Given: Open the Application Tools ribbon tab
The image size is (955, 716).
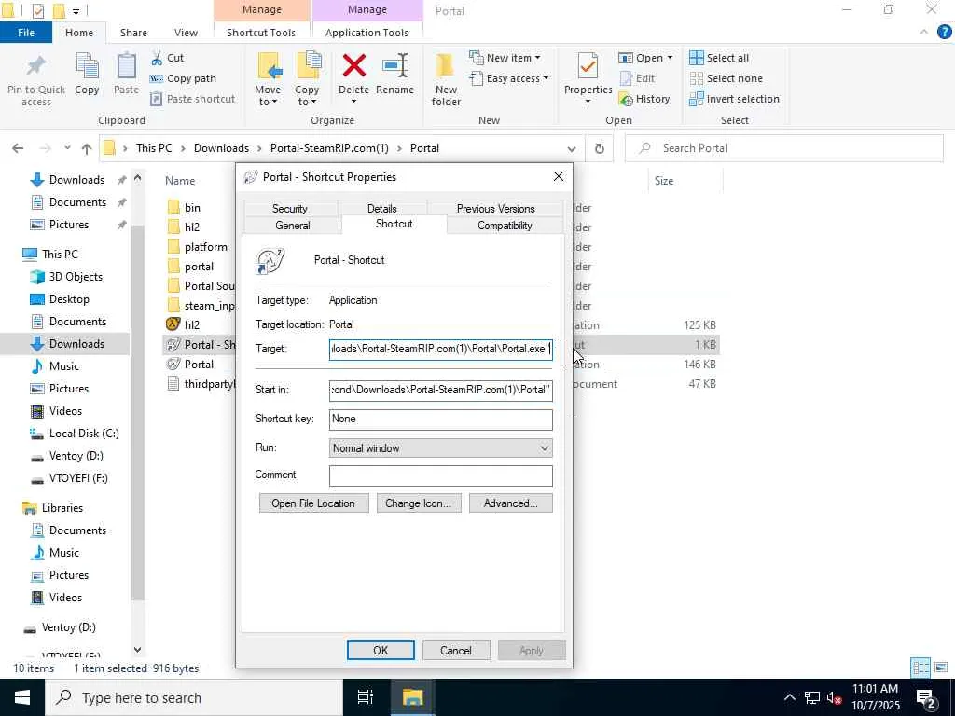Looking at the screenshot, I should pyautogui.click(x=367, y=33).
